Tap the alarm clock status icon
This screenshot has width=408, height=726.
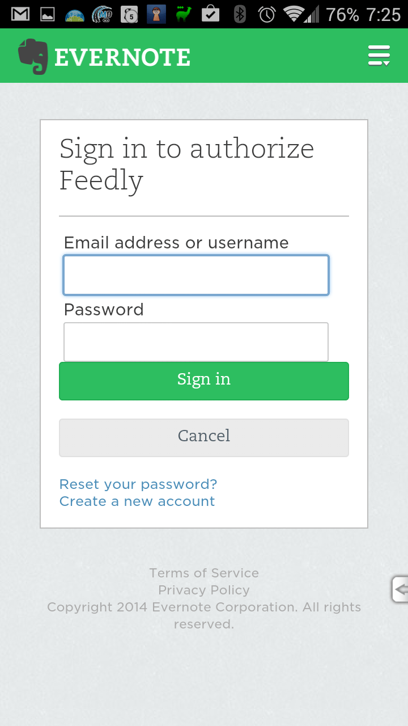267,14
